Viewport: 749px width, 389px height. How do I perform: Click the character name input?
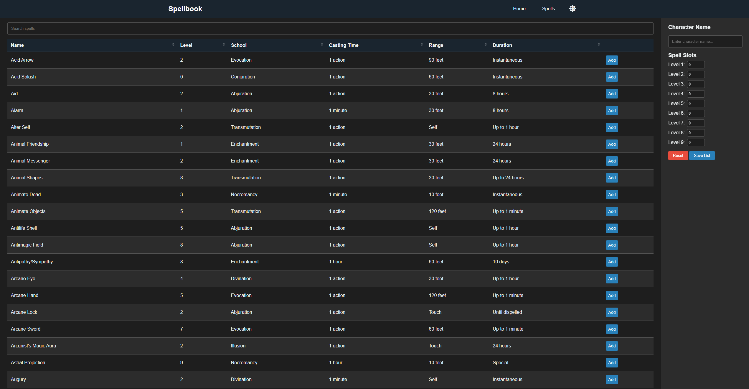click(x=705, y=42)
